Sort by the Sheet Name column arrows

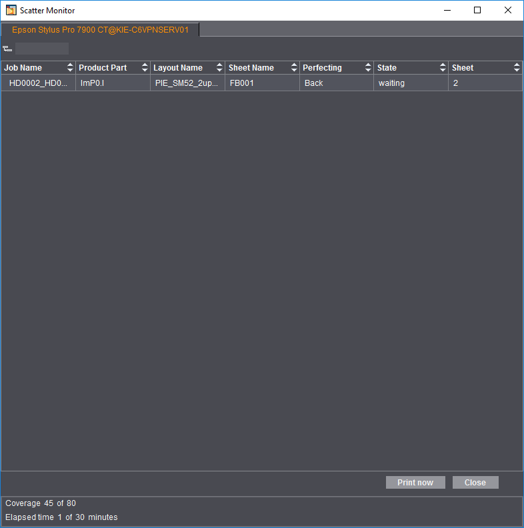(294, 67)
